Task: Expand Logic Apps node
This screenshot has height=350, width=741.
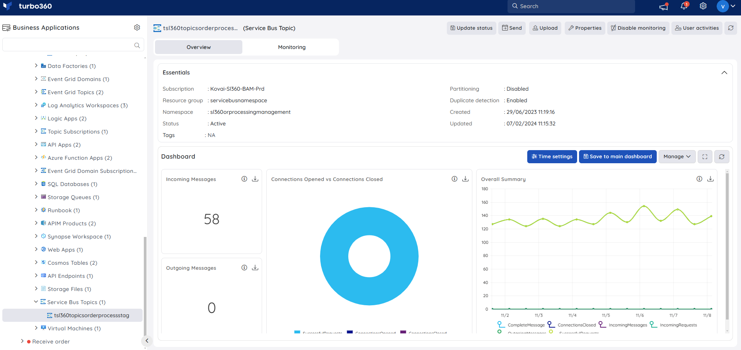Action: tap(36, 118)
